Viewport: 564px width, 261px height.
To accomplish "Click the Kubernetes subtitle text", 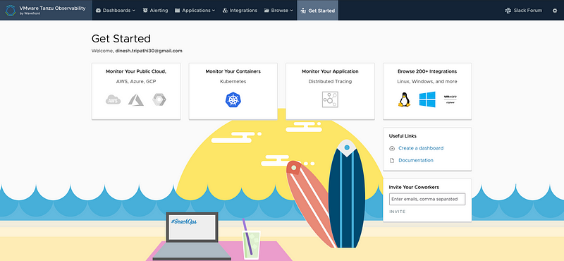I will tap(233, 82).
